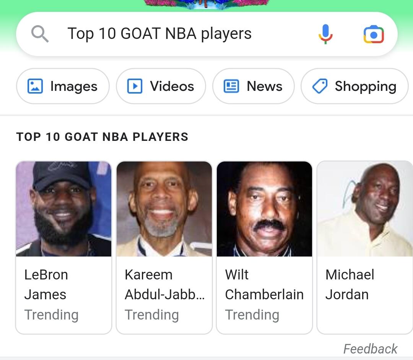Viewport: 413px width, 360px height.
Task: Open the second player card's photo
Action: [x=164, y=209]
